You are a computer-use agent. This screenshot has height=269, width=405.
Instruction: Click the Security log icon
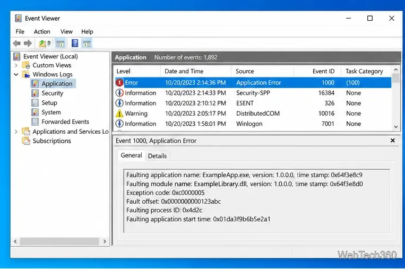point(35,93)
